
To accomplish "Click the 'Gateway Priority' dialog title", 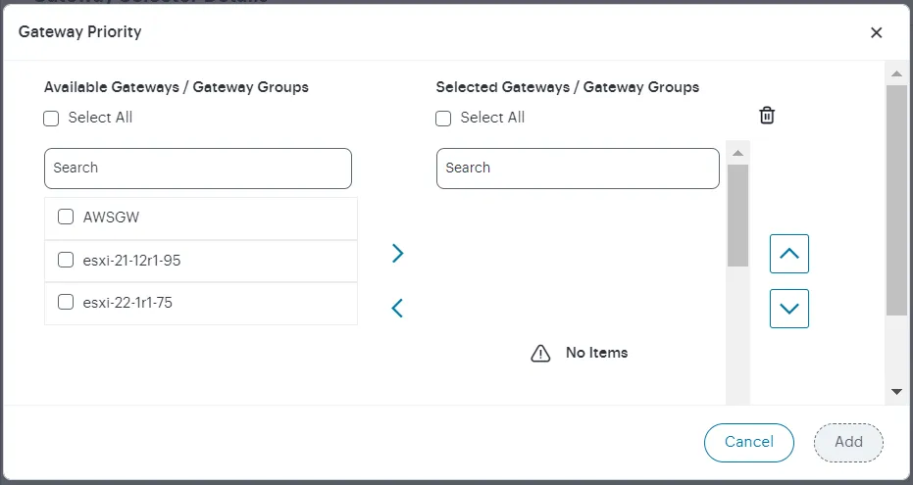I will (x=79, y=31).
